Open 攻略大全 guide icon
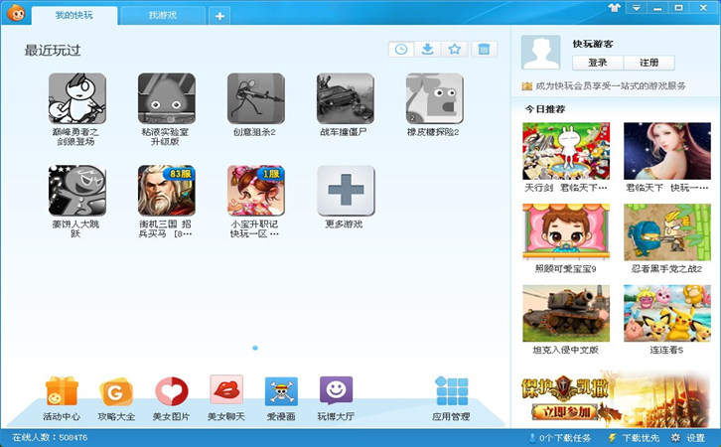This screenshot has height=447, width=721. point(116,392)
